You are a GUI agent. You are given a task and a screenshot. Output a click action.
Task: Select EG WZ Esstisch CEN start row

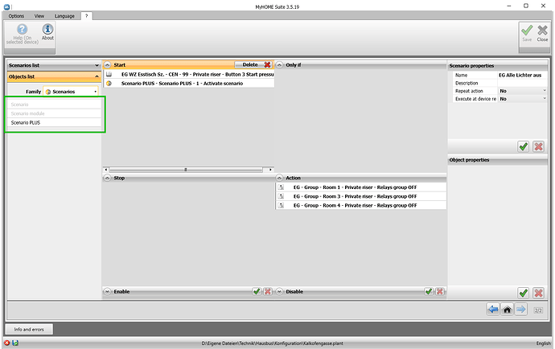189,74
